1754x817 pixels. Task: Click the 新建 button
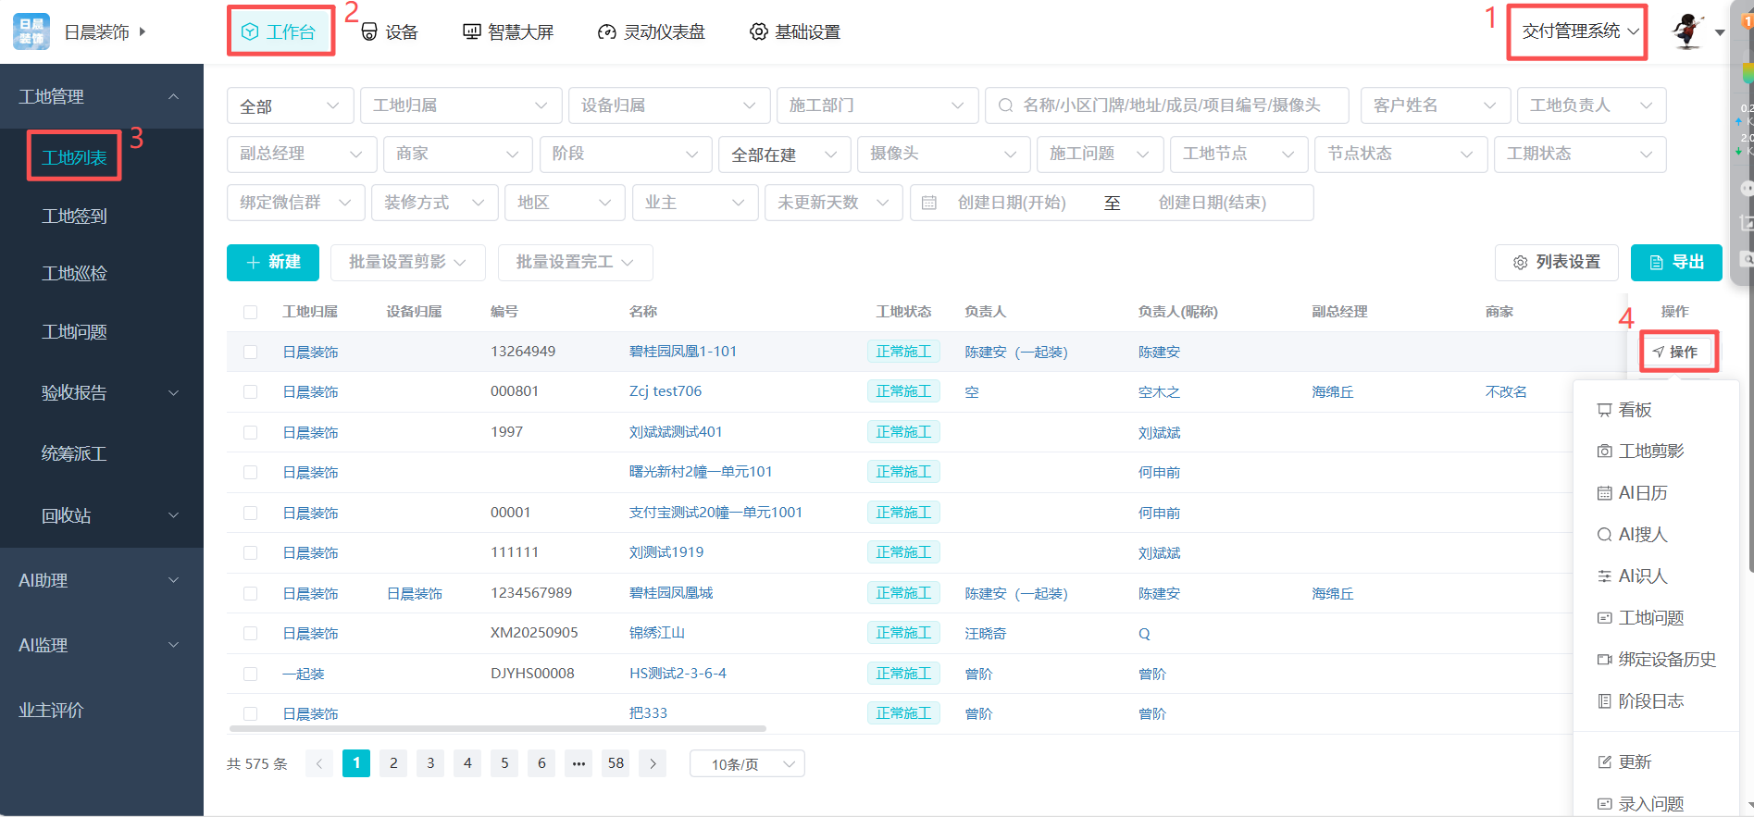(x=273, y=263)
